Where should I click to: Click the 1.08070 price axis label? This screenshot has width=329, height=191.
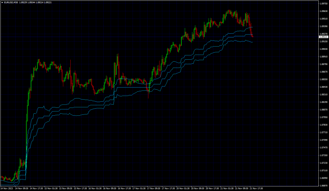click(x=324, y=109)
